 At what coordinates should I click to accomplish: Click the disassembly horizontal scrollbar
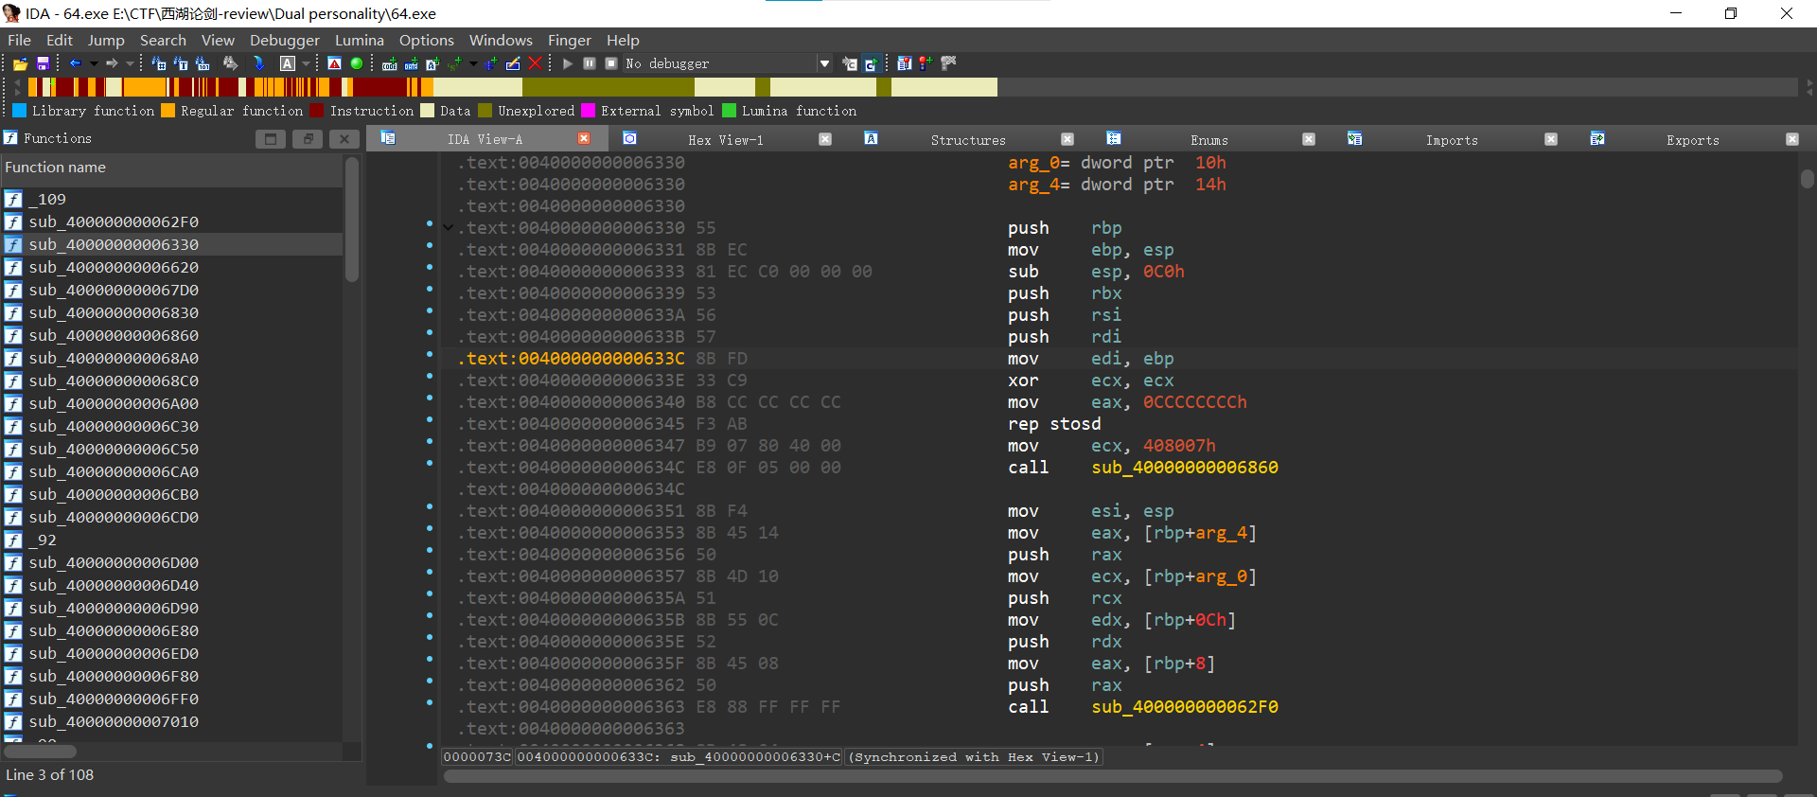1113,776
